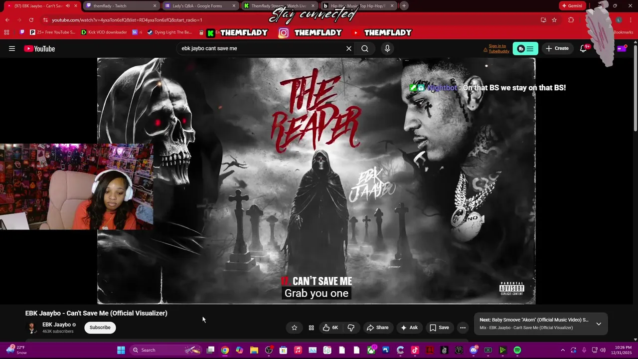Open Chrome from the taskbar
The height and width of the screenshot is (359, 638).
[x=225, y=350]
